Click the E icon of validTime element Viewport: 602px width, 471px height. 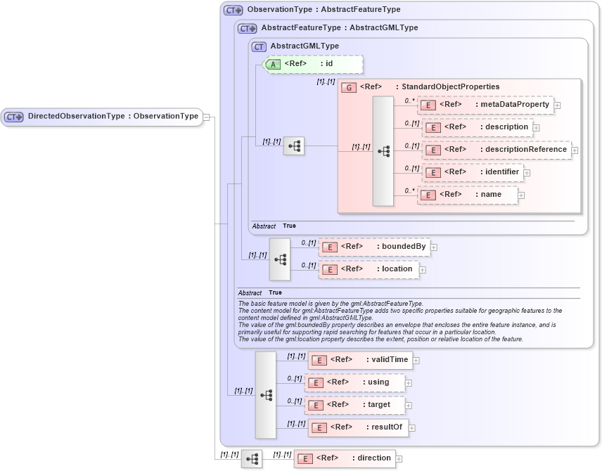(319, 361)
